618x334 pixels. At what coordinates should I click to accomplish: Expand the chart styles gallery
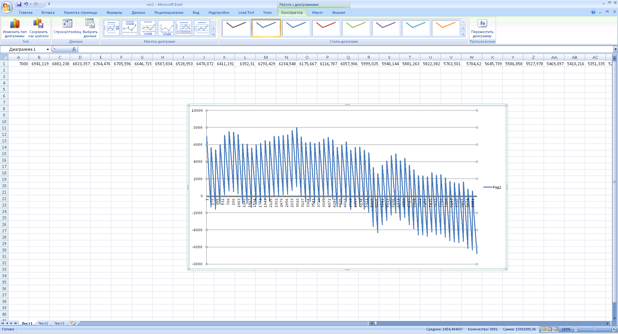click(464, 34)
